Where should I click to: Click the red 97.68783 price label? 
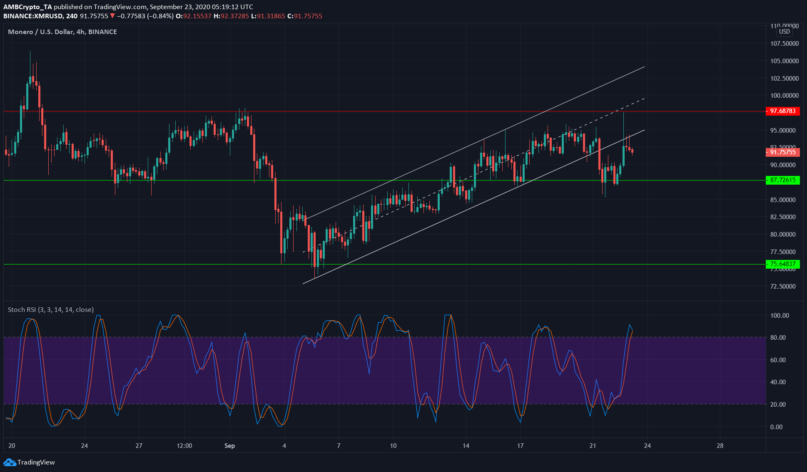tap(782, 111)
